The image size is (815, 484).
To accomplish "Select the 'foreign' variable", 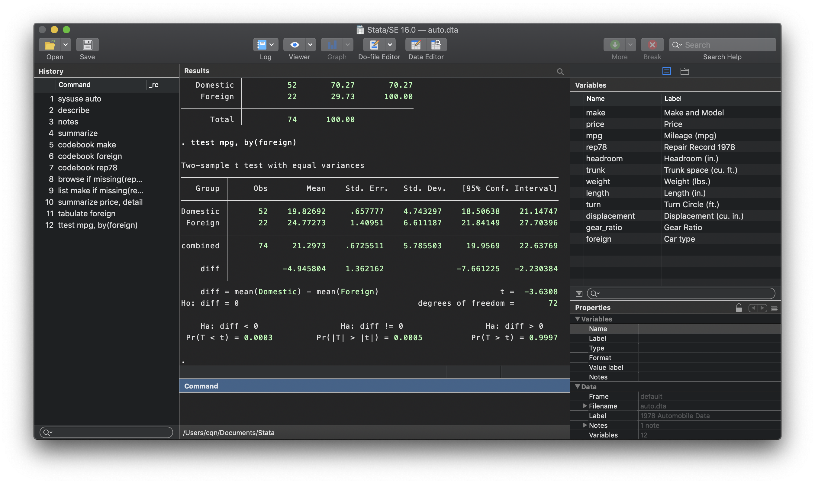I will coord(675,239).
